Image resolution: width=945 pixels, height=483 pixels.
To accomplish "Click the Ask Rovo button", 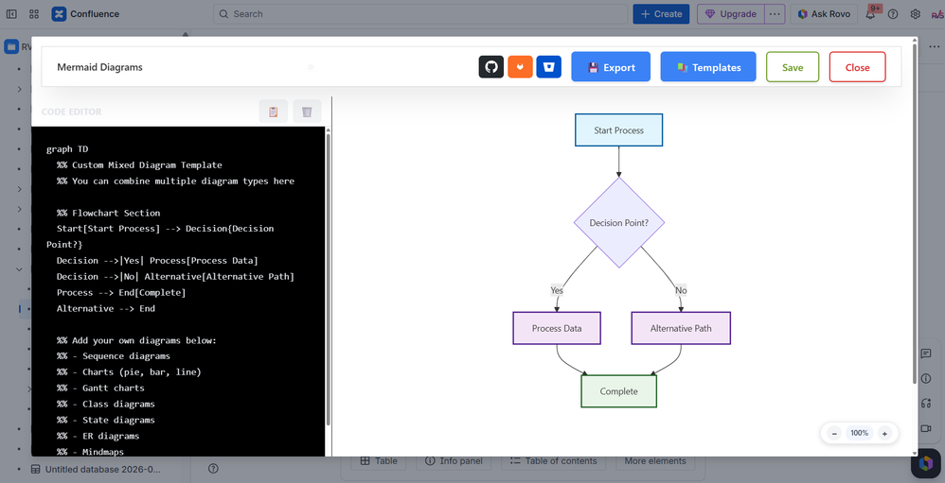I will point(824,14).
